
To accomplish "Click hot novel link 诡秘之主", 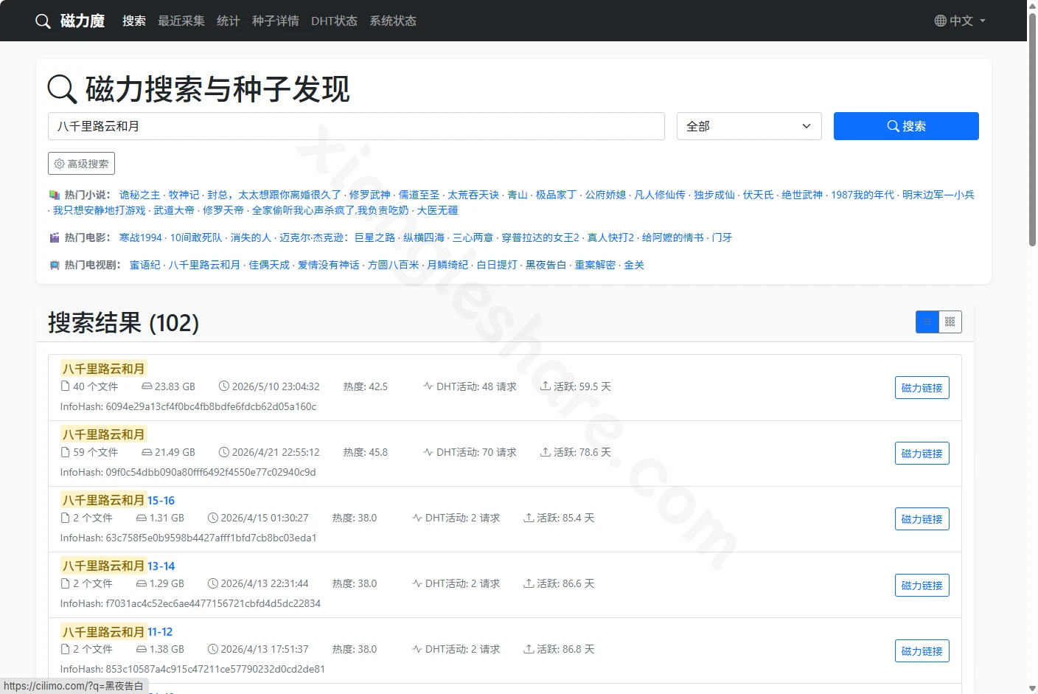I will point(139,195).
